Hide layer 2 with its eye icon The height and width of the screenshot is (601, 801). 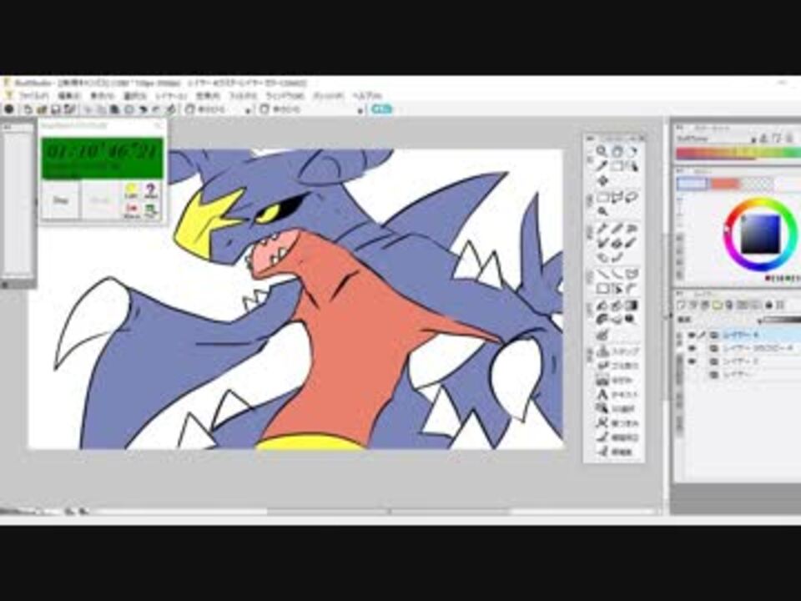point(693,361)
